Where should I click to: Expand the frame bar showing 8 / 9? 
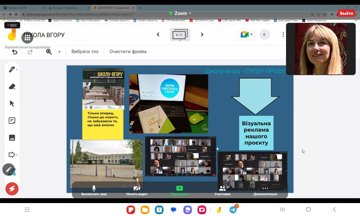[x=180, y=35]
